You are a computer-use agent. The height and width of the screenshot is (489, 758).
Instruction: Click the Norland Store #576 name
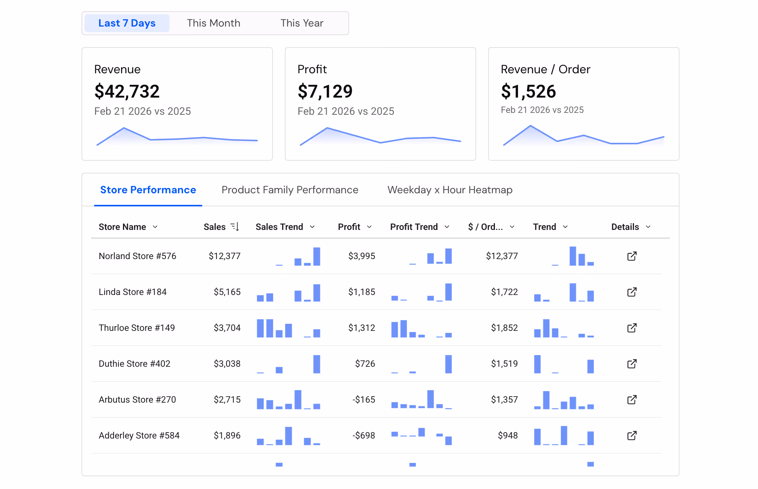click(137, 256)
